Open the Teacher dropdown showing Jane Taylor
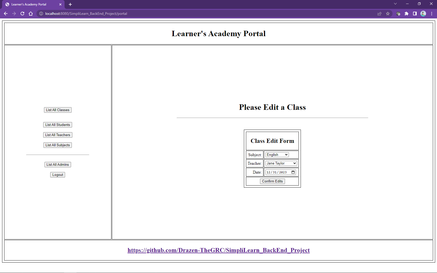This screenshot has width=437, height=273. click(281, 163)
